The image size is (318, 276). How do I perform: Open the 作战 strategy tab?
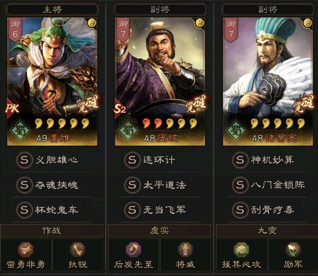pyautogui.click(x=52, y=231)
